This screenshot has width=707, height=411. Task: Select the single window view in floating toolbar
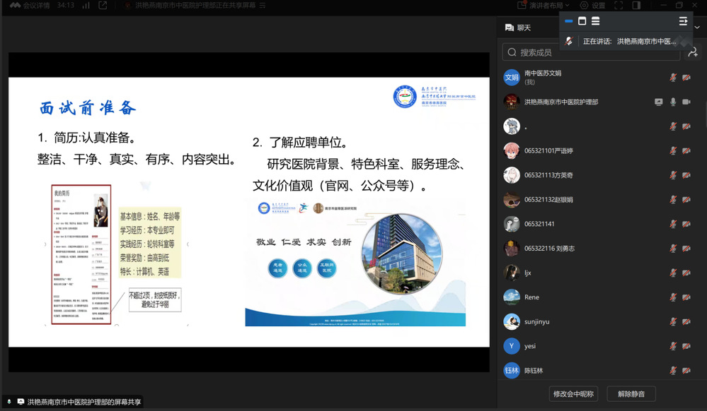pos(582,21)
